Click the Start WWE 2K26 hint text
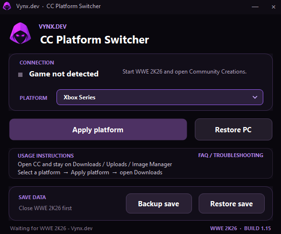281x234 pixels. click(x=184, y=72)
